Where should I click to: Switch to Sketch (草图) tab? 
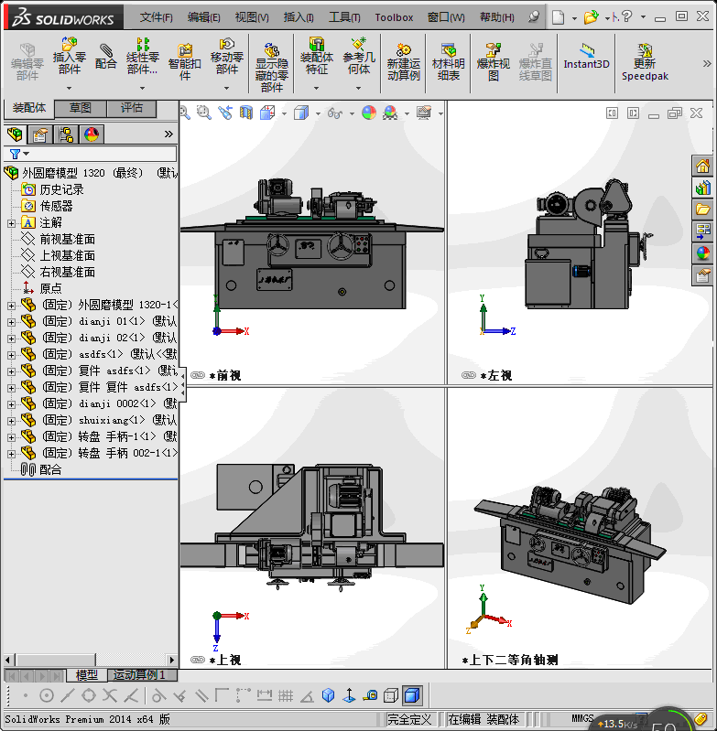pyautogui.click(x=81, y=108)
